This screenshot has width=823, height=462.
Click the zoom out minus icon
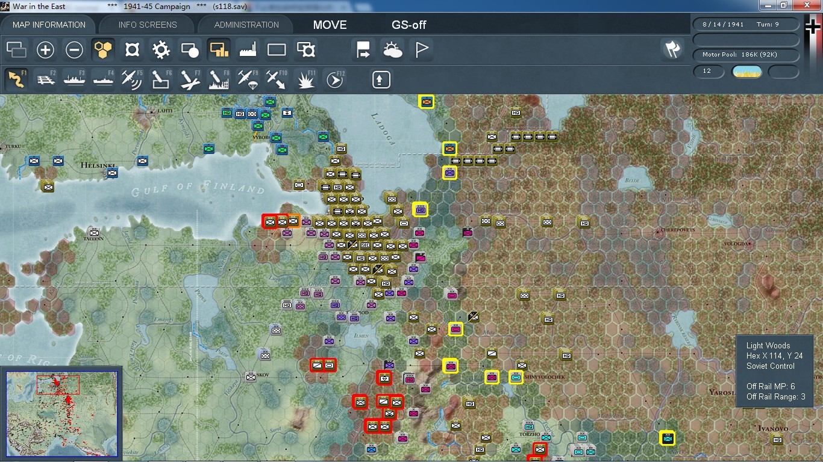[74, 50]
